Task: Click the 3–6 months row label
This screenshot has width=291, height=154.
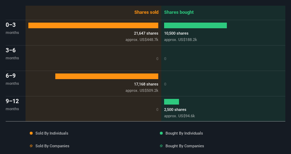Action: pyautogui.click(x=12, y=54)
